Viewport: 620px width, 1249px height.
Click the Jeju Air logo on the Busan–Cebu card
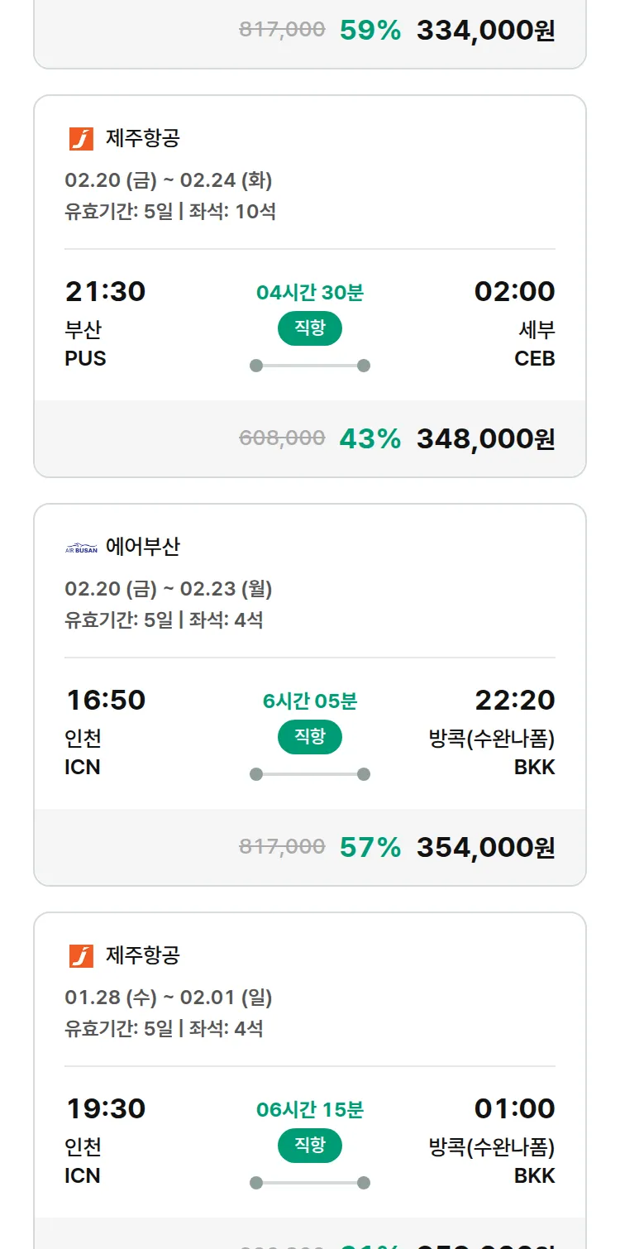coord(81,138)
